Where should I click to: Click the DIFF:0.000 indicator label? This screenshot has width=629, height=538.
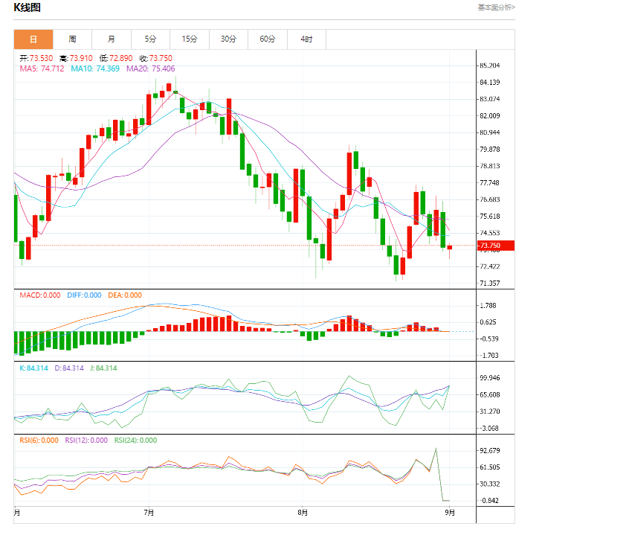pos(84,295)
